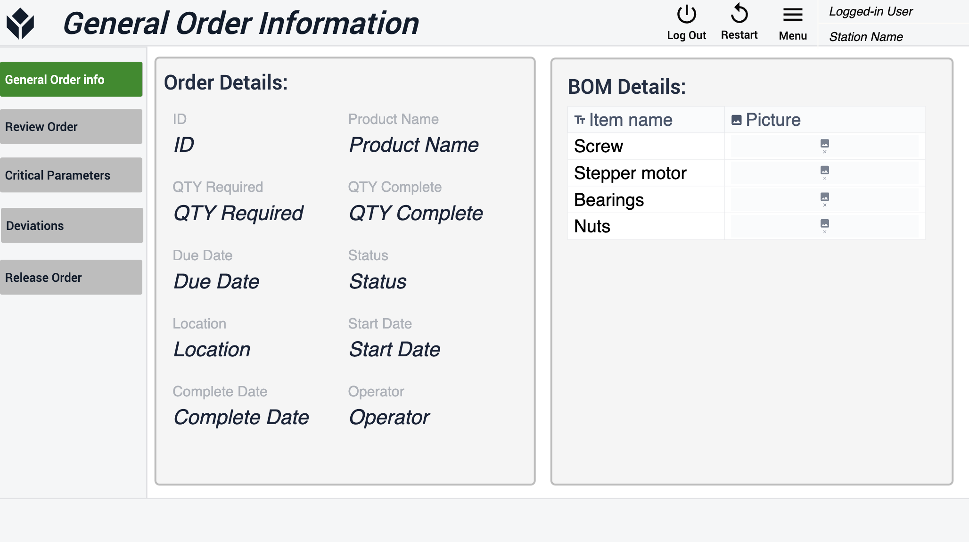Click the Tulip logo icon

click(x=20, y=24)
